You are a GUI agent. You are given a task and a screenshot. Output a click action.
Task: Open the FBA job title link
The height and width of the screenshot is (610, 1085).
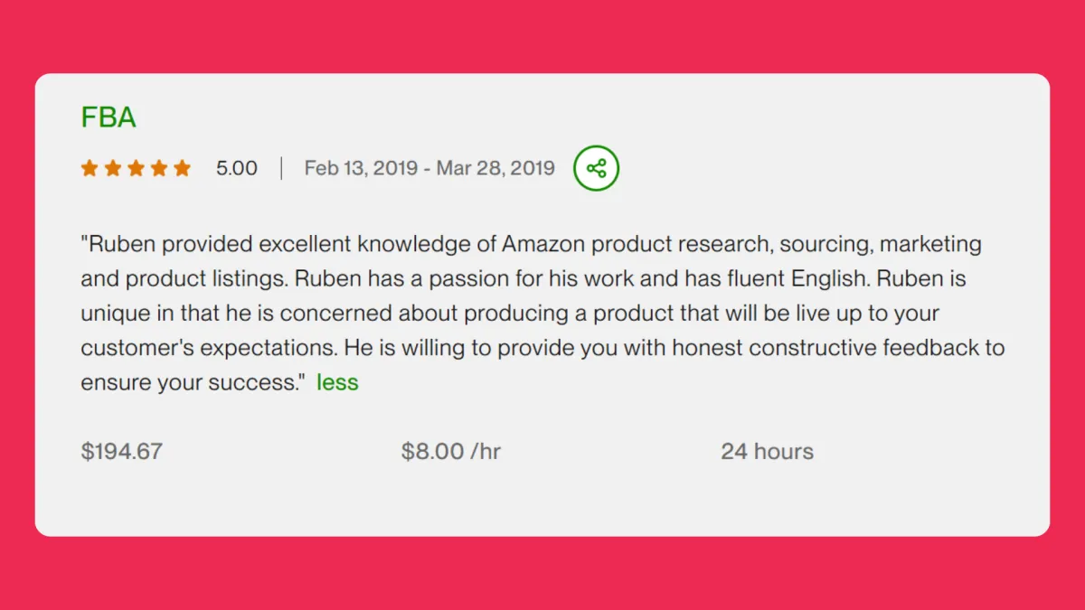(x=108, y=117)
